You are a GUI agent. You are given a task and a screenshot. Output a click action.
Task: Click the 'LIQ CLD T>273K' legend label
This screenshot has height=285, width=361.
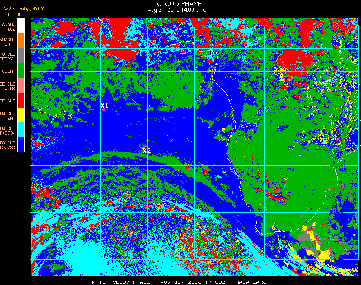[x=8, y=145]
